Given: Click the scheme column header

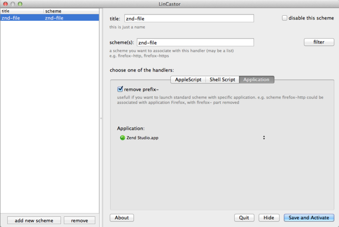Looking at the screenshot, I should [x=71, y=11].
